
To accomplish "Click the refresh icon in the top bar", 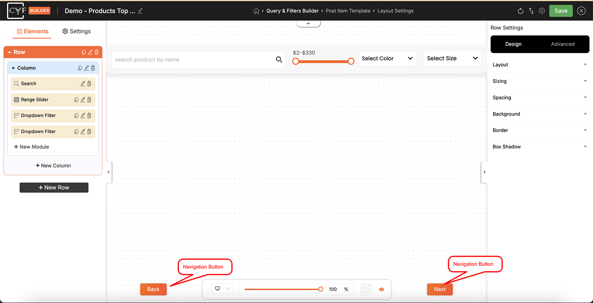I will pos(520,11).
